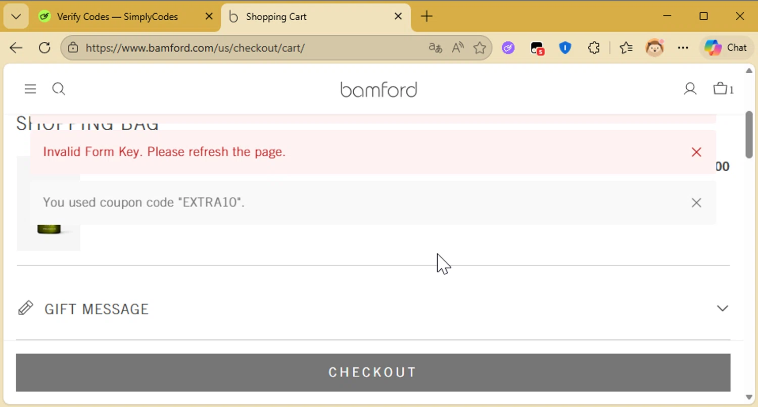Click the bamford logo

tap(378, 89)
